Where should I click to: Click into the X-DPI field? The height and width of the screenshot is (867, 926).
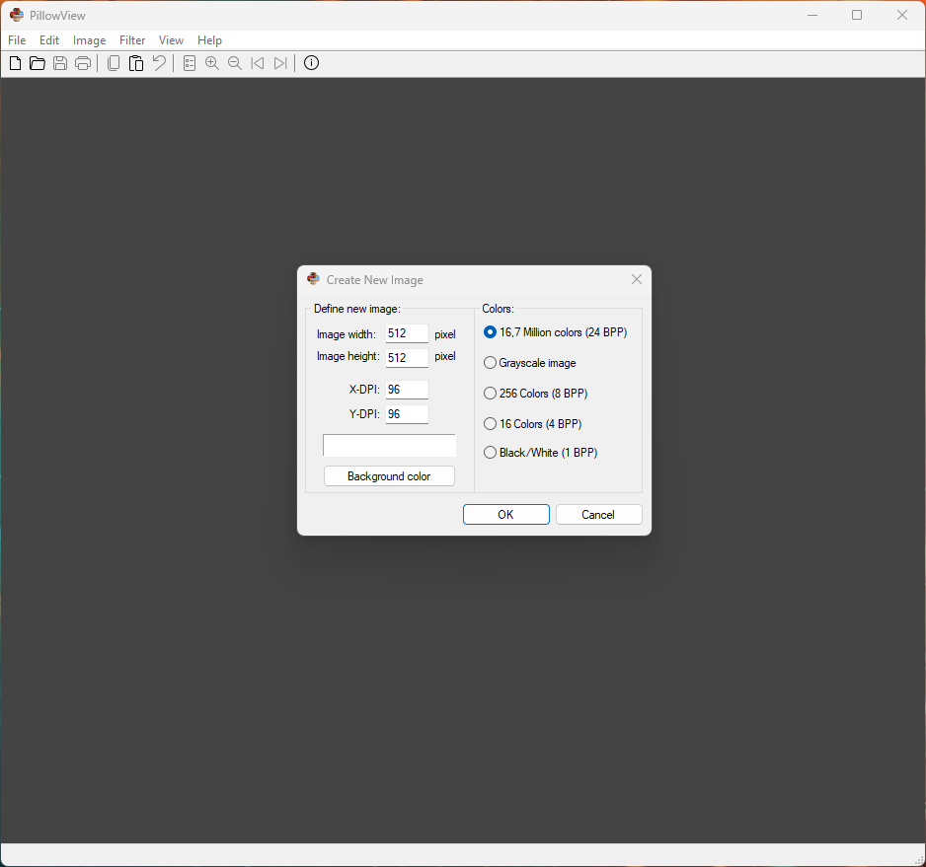pyautogui.click(x=407, y=390)
